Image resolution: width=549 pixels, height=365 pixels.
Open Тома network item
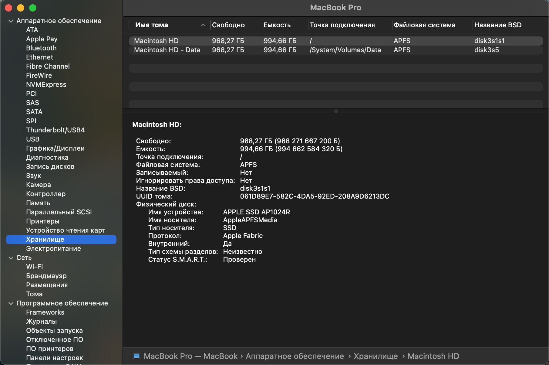(x=34, y=294)
